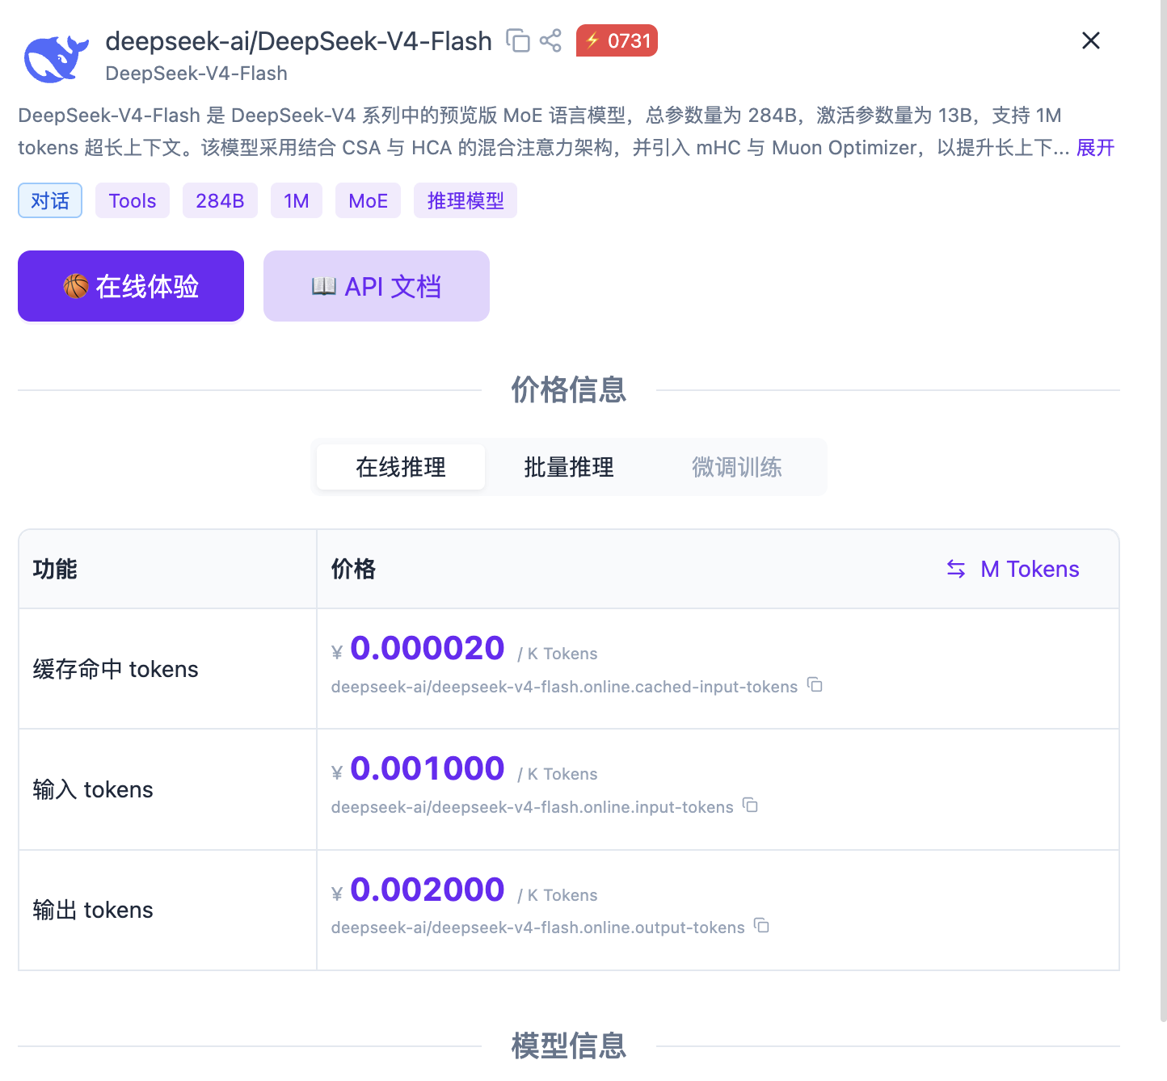This screenshot has height=1081, width=1167.
Task: Launch 在线体验 online playground
Action: pyautogui.click(x=131, y=286)
